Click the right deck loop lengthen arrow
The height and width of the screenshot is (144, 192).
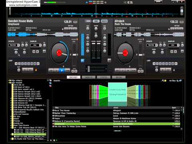coord(176,64)
